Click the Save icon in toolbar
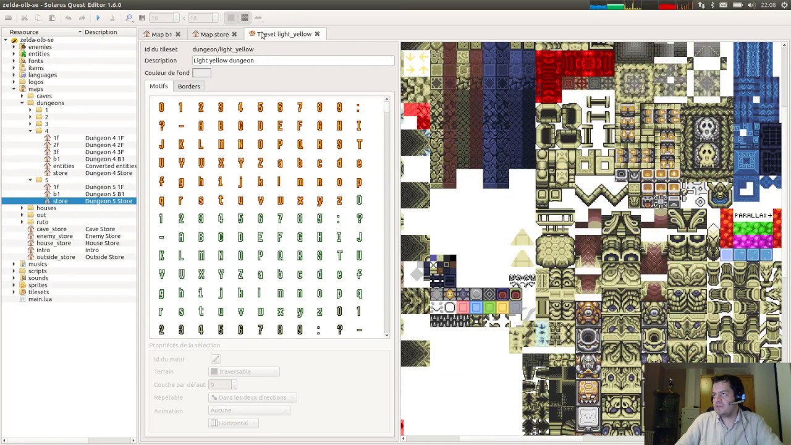This screenshot has width=791, height=445. click(9, 18)
